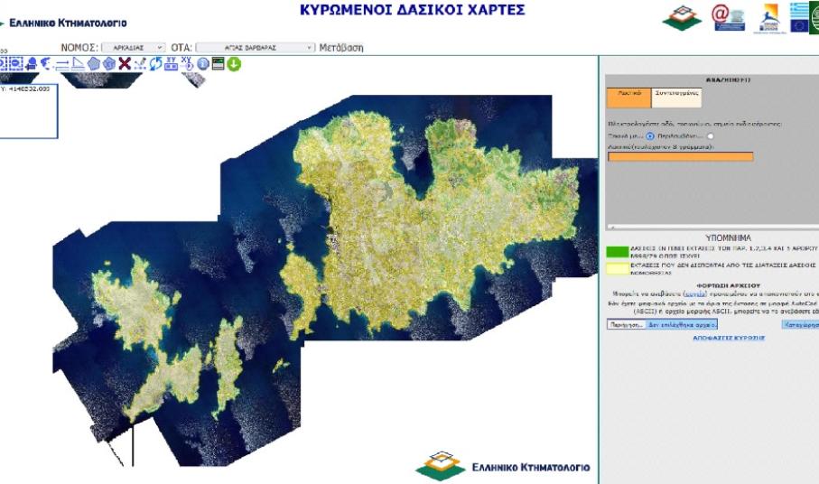Select the distance measurement line tool
Screen dimensions: 819x484
pyautogui.click(x=61, y=63)
